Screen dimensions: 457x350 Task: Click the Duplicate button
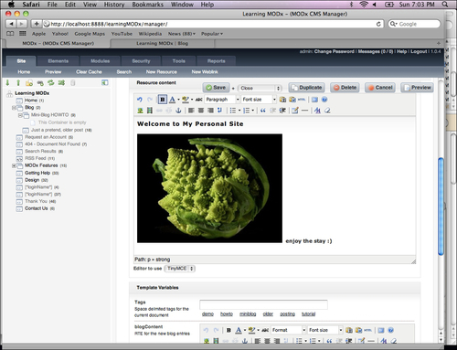tap(306, 88)
